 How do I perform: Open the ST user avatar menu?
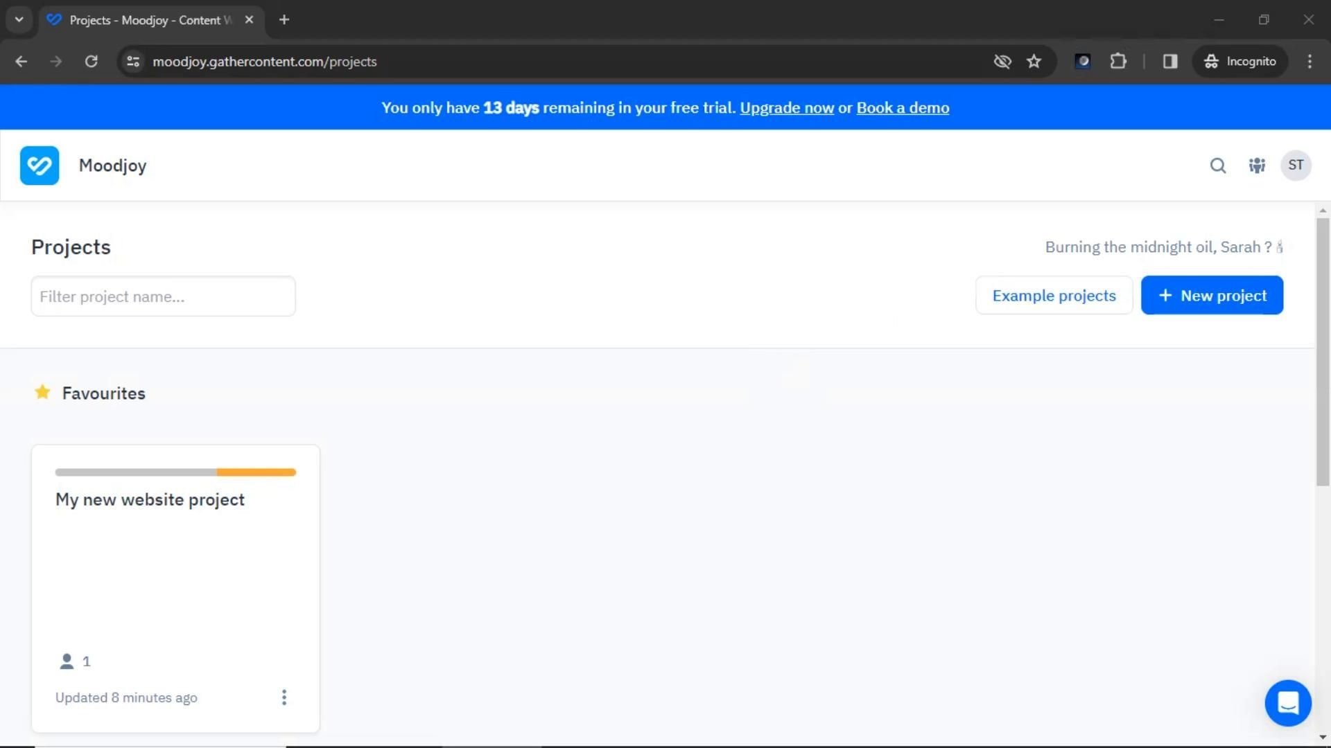coord(1296,166)
